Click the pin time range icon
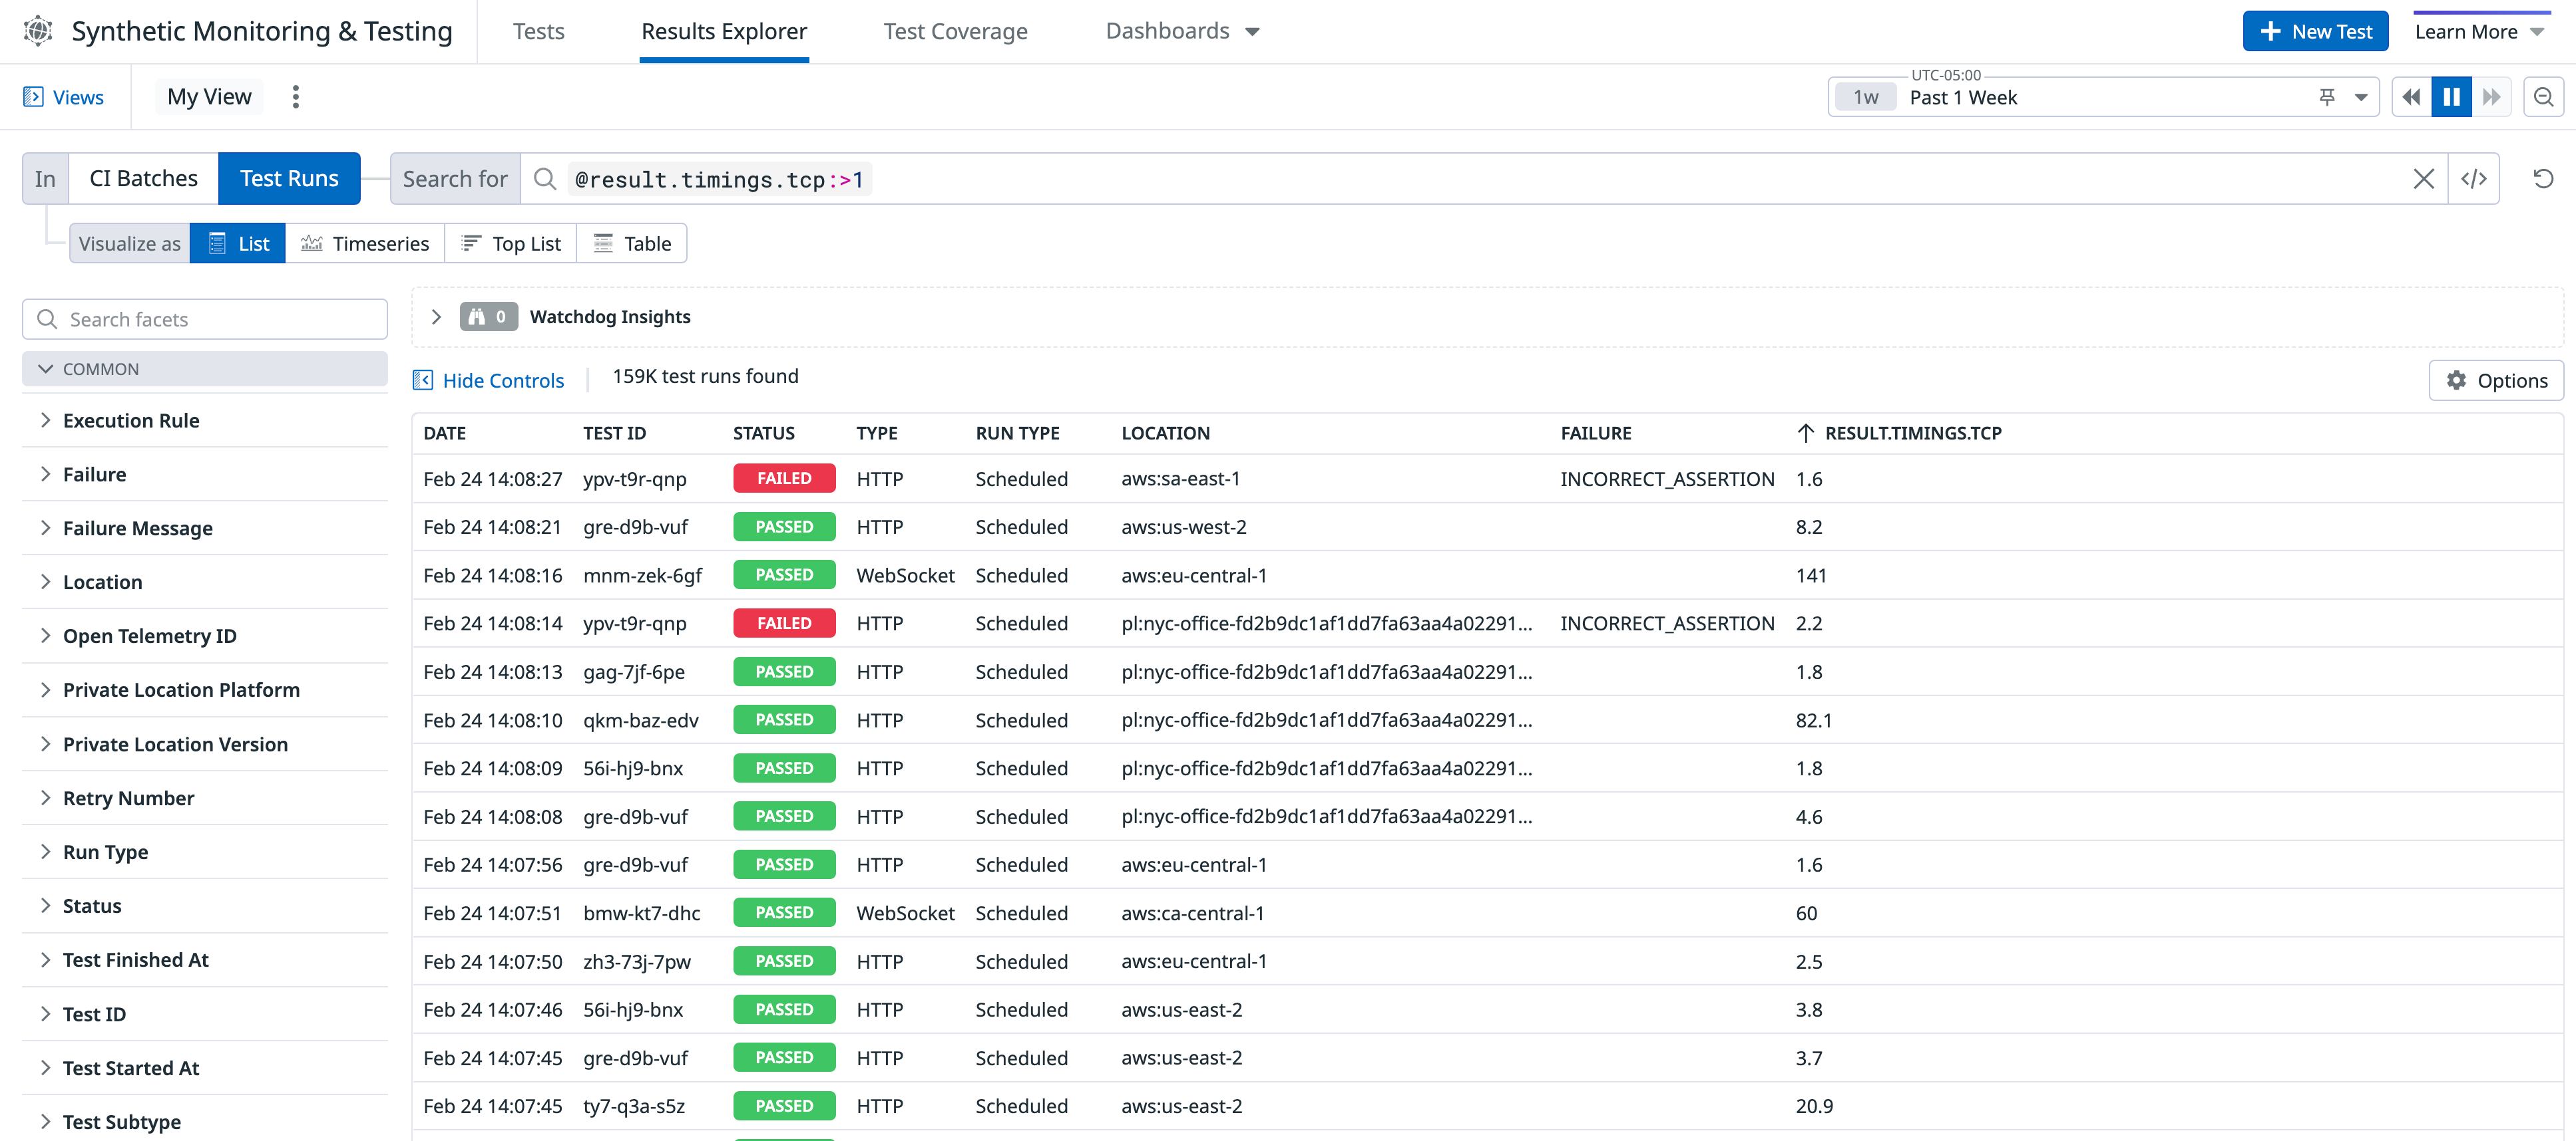 [x=2327, y=97]
